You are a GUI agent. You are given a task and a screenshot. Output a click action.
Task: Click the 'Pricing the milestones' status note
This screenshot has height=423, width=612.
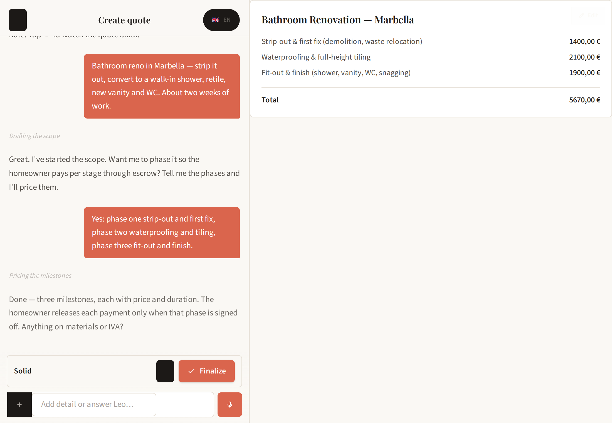click(40, 276)
